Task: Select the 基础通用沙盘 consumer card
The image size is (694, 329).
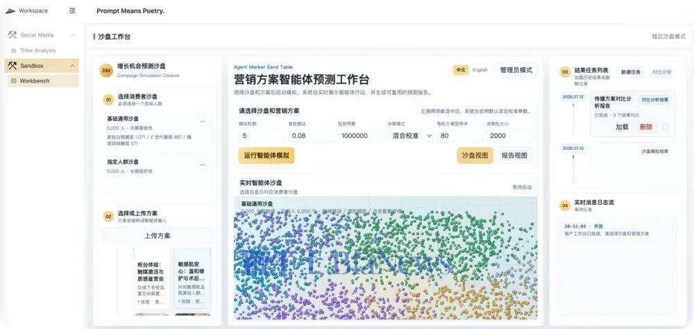Action: 157,131
